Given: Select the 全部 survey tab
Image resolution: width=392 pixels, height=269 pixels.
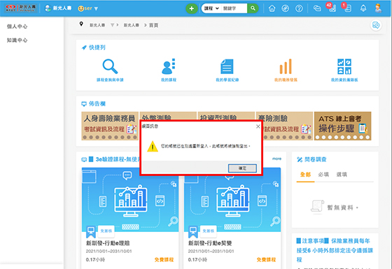Looking at the screenshot, I should (305, 175).
